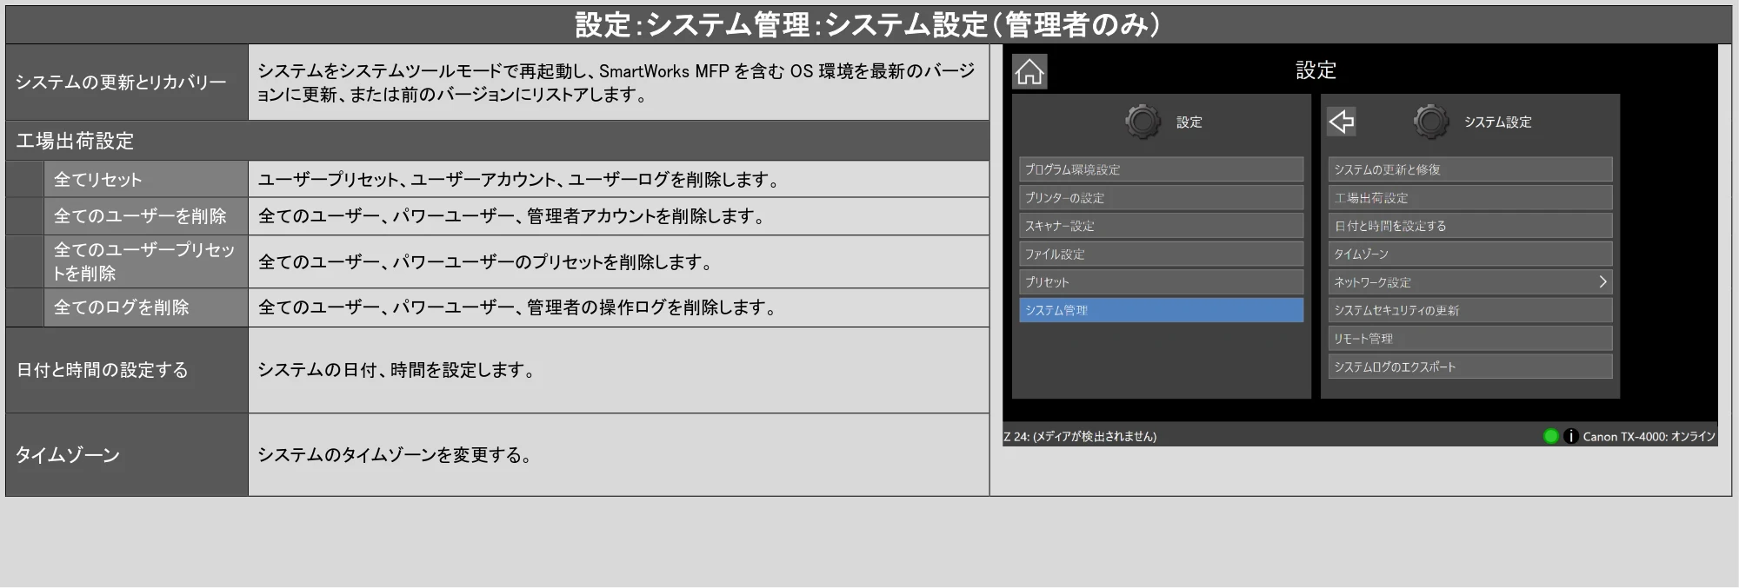Click the 全てのログを削除 table cell
1739x588 pixels.
[x=145, y=307]
